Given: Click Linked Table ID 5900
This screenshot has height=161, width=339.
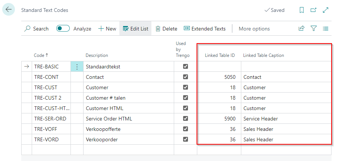Looking at the screenshot, I should click(219, 119).
